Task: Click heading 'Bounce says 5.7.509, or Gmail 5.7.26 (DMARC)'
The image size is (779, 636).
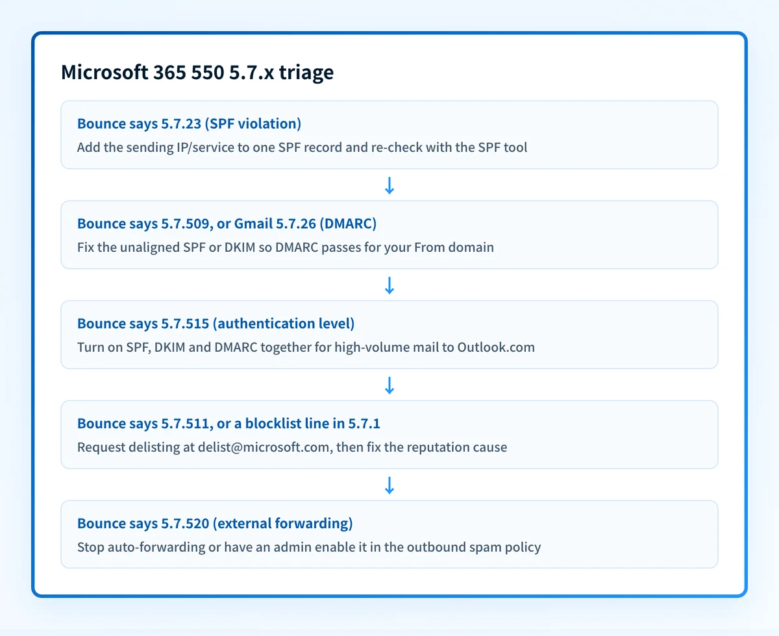Action: pos(227,223)
